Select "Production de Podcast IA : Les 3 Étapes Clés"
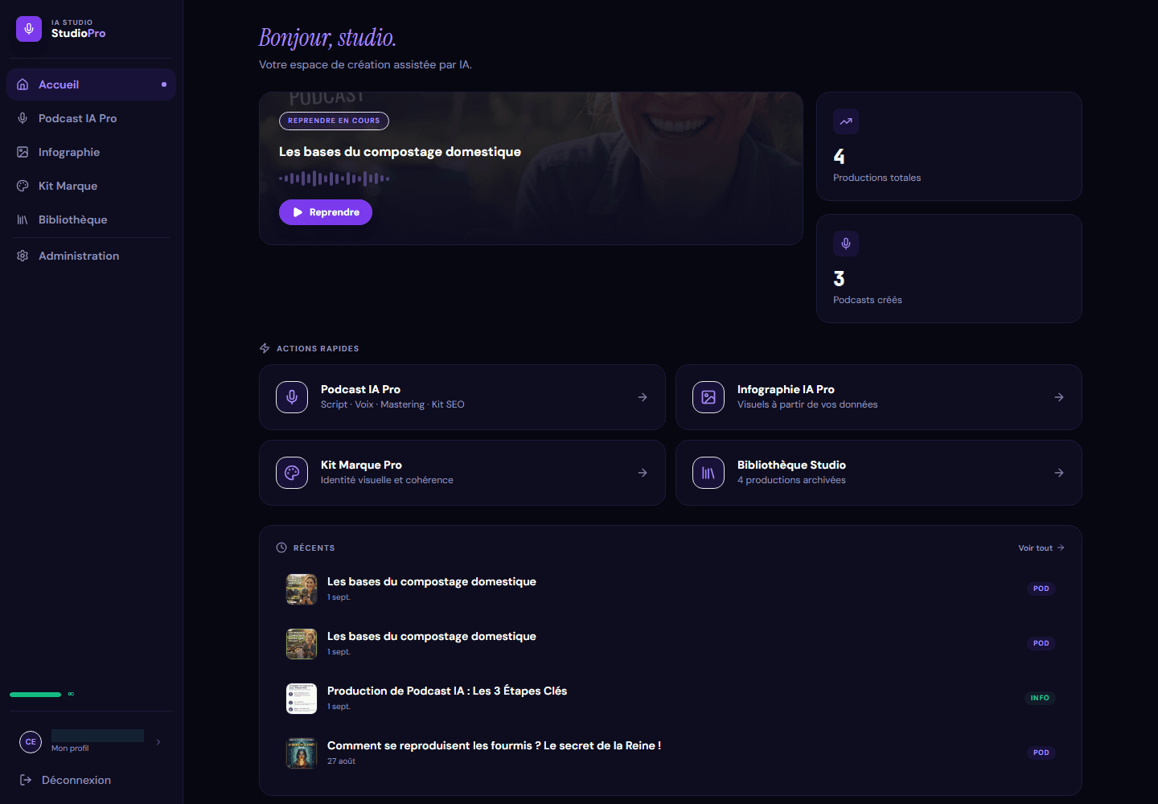The height and width of the screenshot is (804, 1158). (x=447, y=691)
